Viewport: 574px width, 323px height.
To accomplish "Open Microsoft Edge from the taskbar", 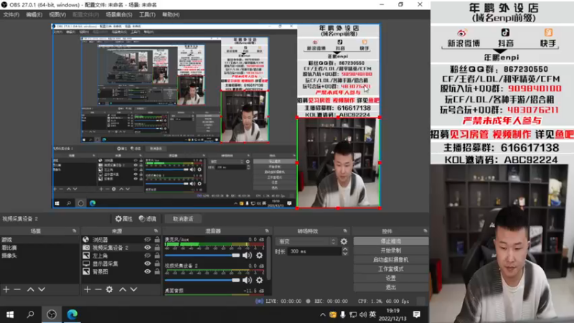I will point(72,314).
